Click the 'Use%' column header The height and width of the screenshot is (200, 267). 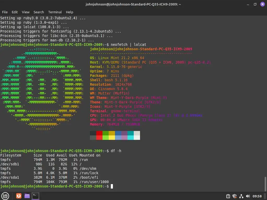pos(73,155)
